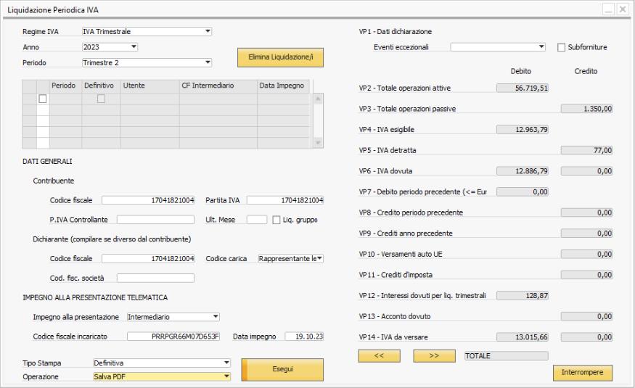Click the table scrollbar up arrow
This screenshot has width=635, height=388.
pyautogui.click(x=318, y=99)
